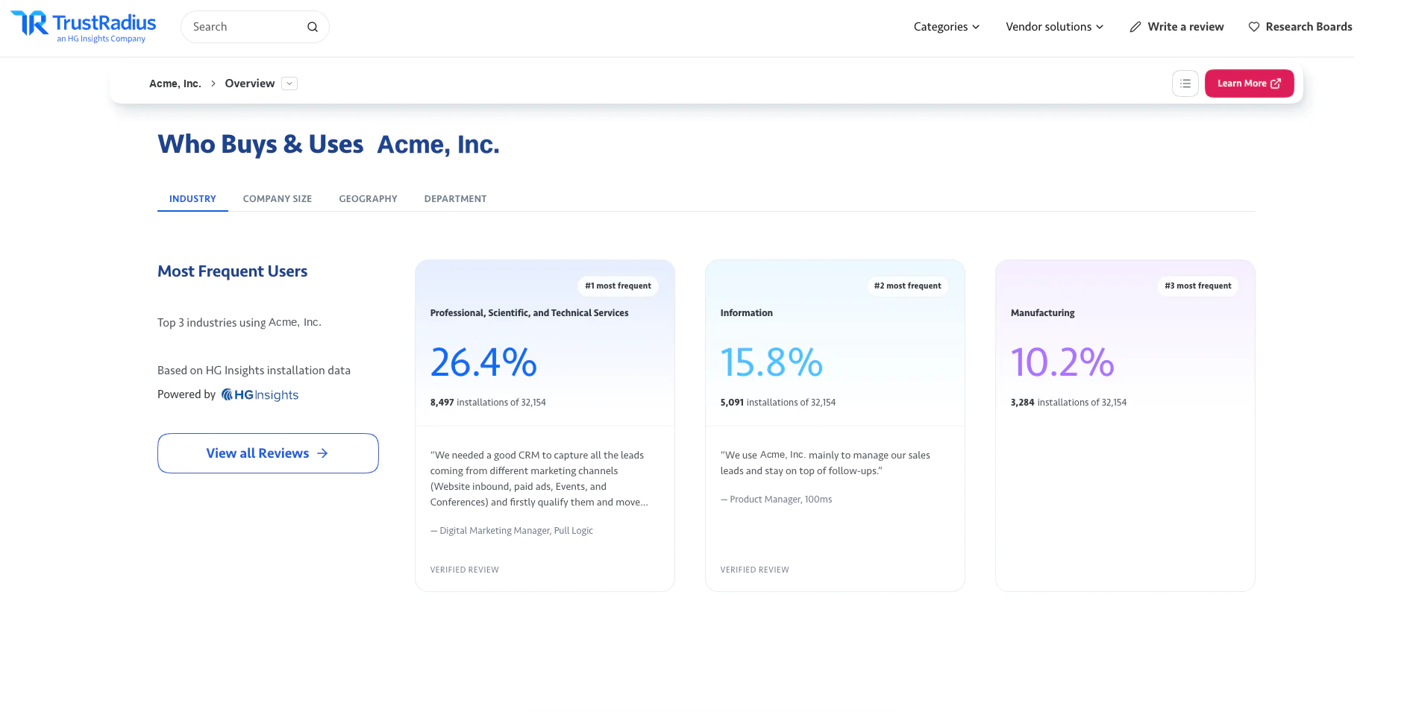Click the #2 most frequent badge

tap(907, 286)
